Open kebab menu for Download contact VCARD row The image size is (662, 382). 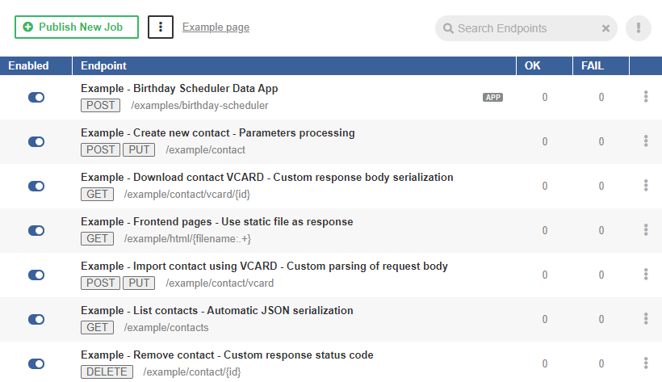(x=646, y=186)
